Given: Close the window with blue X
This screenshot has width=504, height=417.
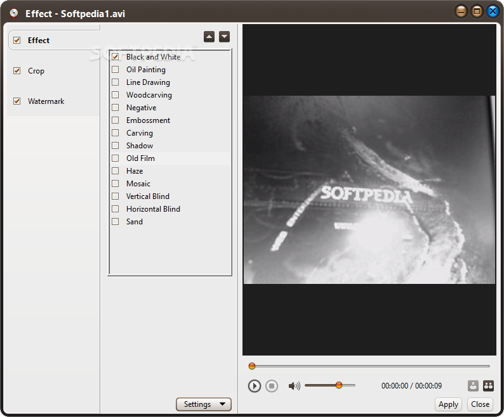Looking at the screenshot, I should (493, 12).
